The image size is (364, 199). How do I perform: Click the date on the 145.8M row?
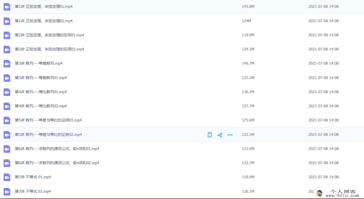coord(324,7)
